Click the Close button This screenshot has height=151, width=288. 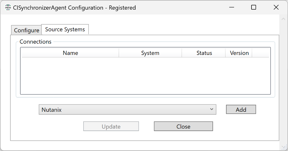183,126
